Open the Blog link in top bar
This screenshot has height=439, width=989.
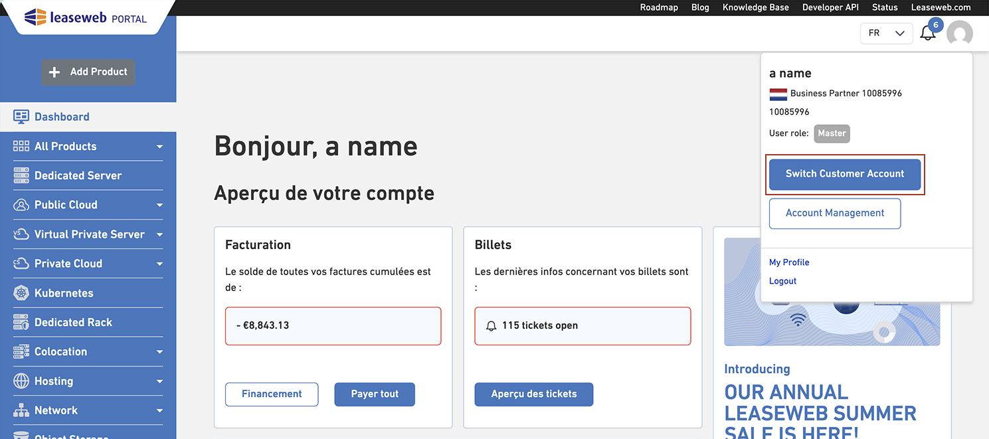coord(700,7)
